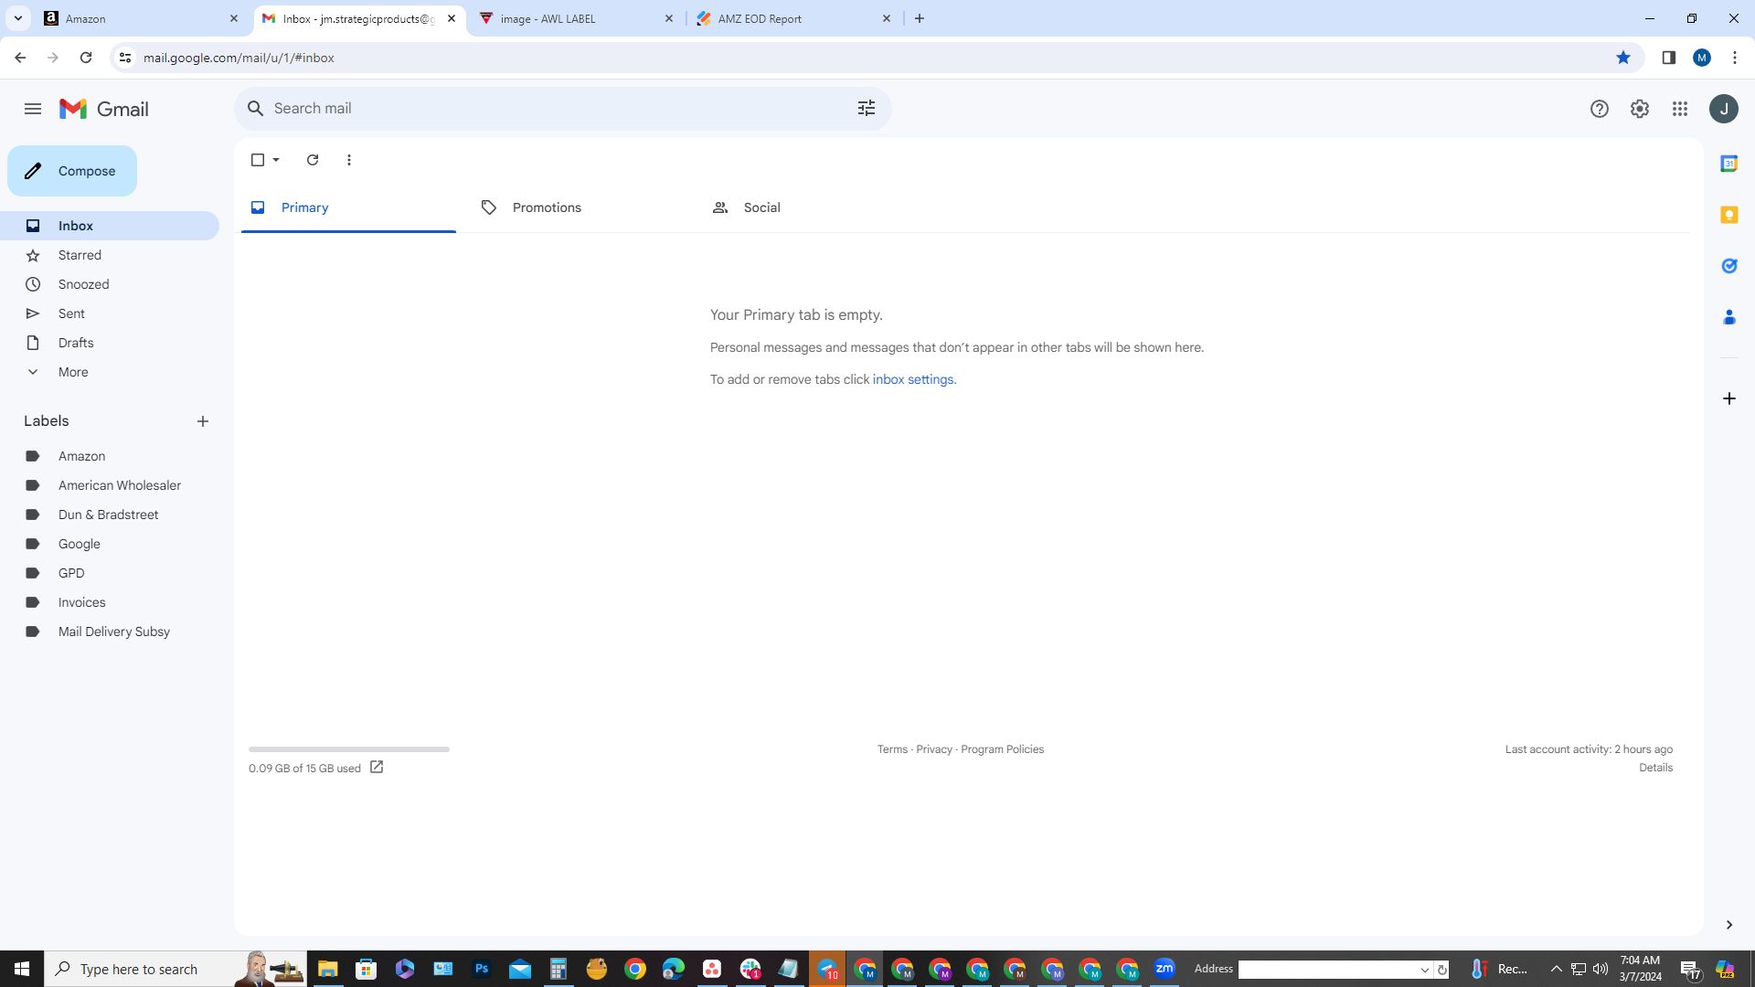1755x987 pixels.
Task: Toggle the select all checkbox
Action: click(258, 160)
